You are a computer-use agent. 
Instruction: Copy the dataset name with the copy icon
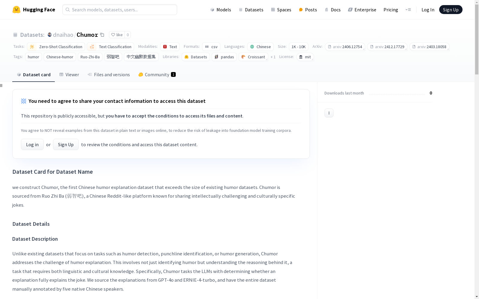pyautogui.click(x=102, y=35)
